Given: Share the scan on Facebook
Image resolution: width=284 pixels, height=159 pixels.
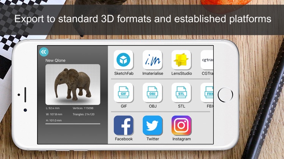Looking at the screenshot, I should tap(123, 126).
